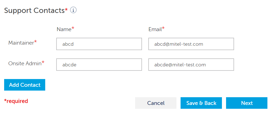Focus the Maintainer name field
The image size is (271, 114).
click(x=99, y=44)
